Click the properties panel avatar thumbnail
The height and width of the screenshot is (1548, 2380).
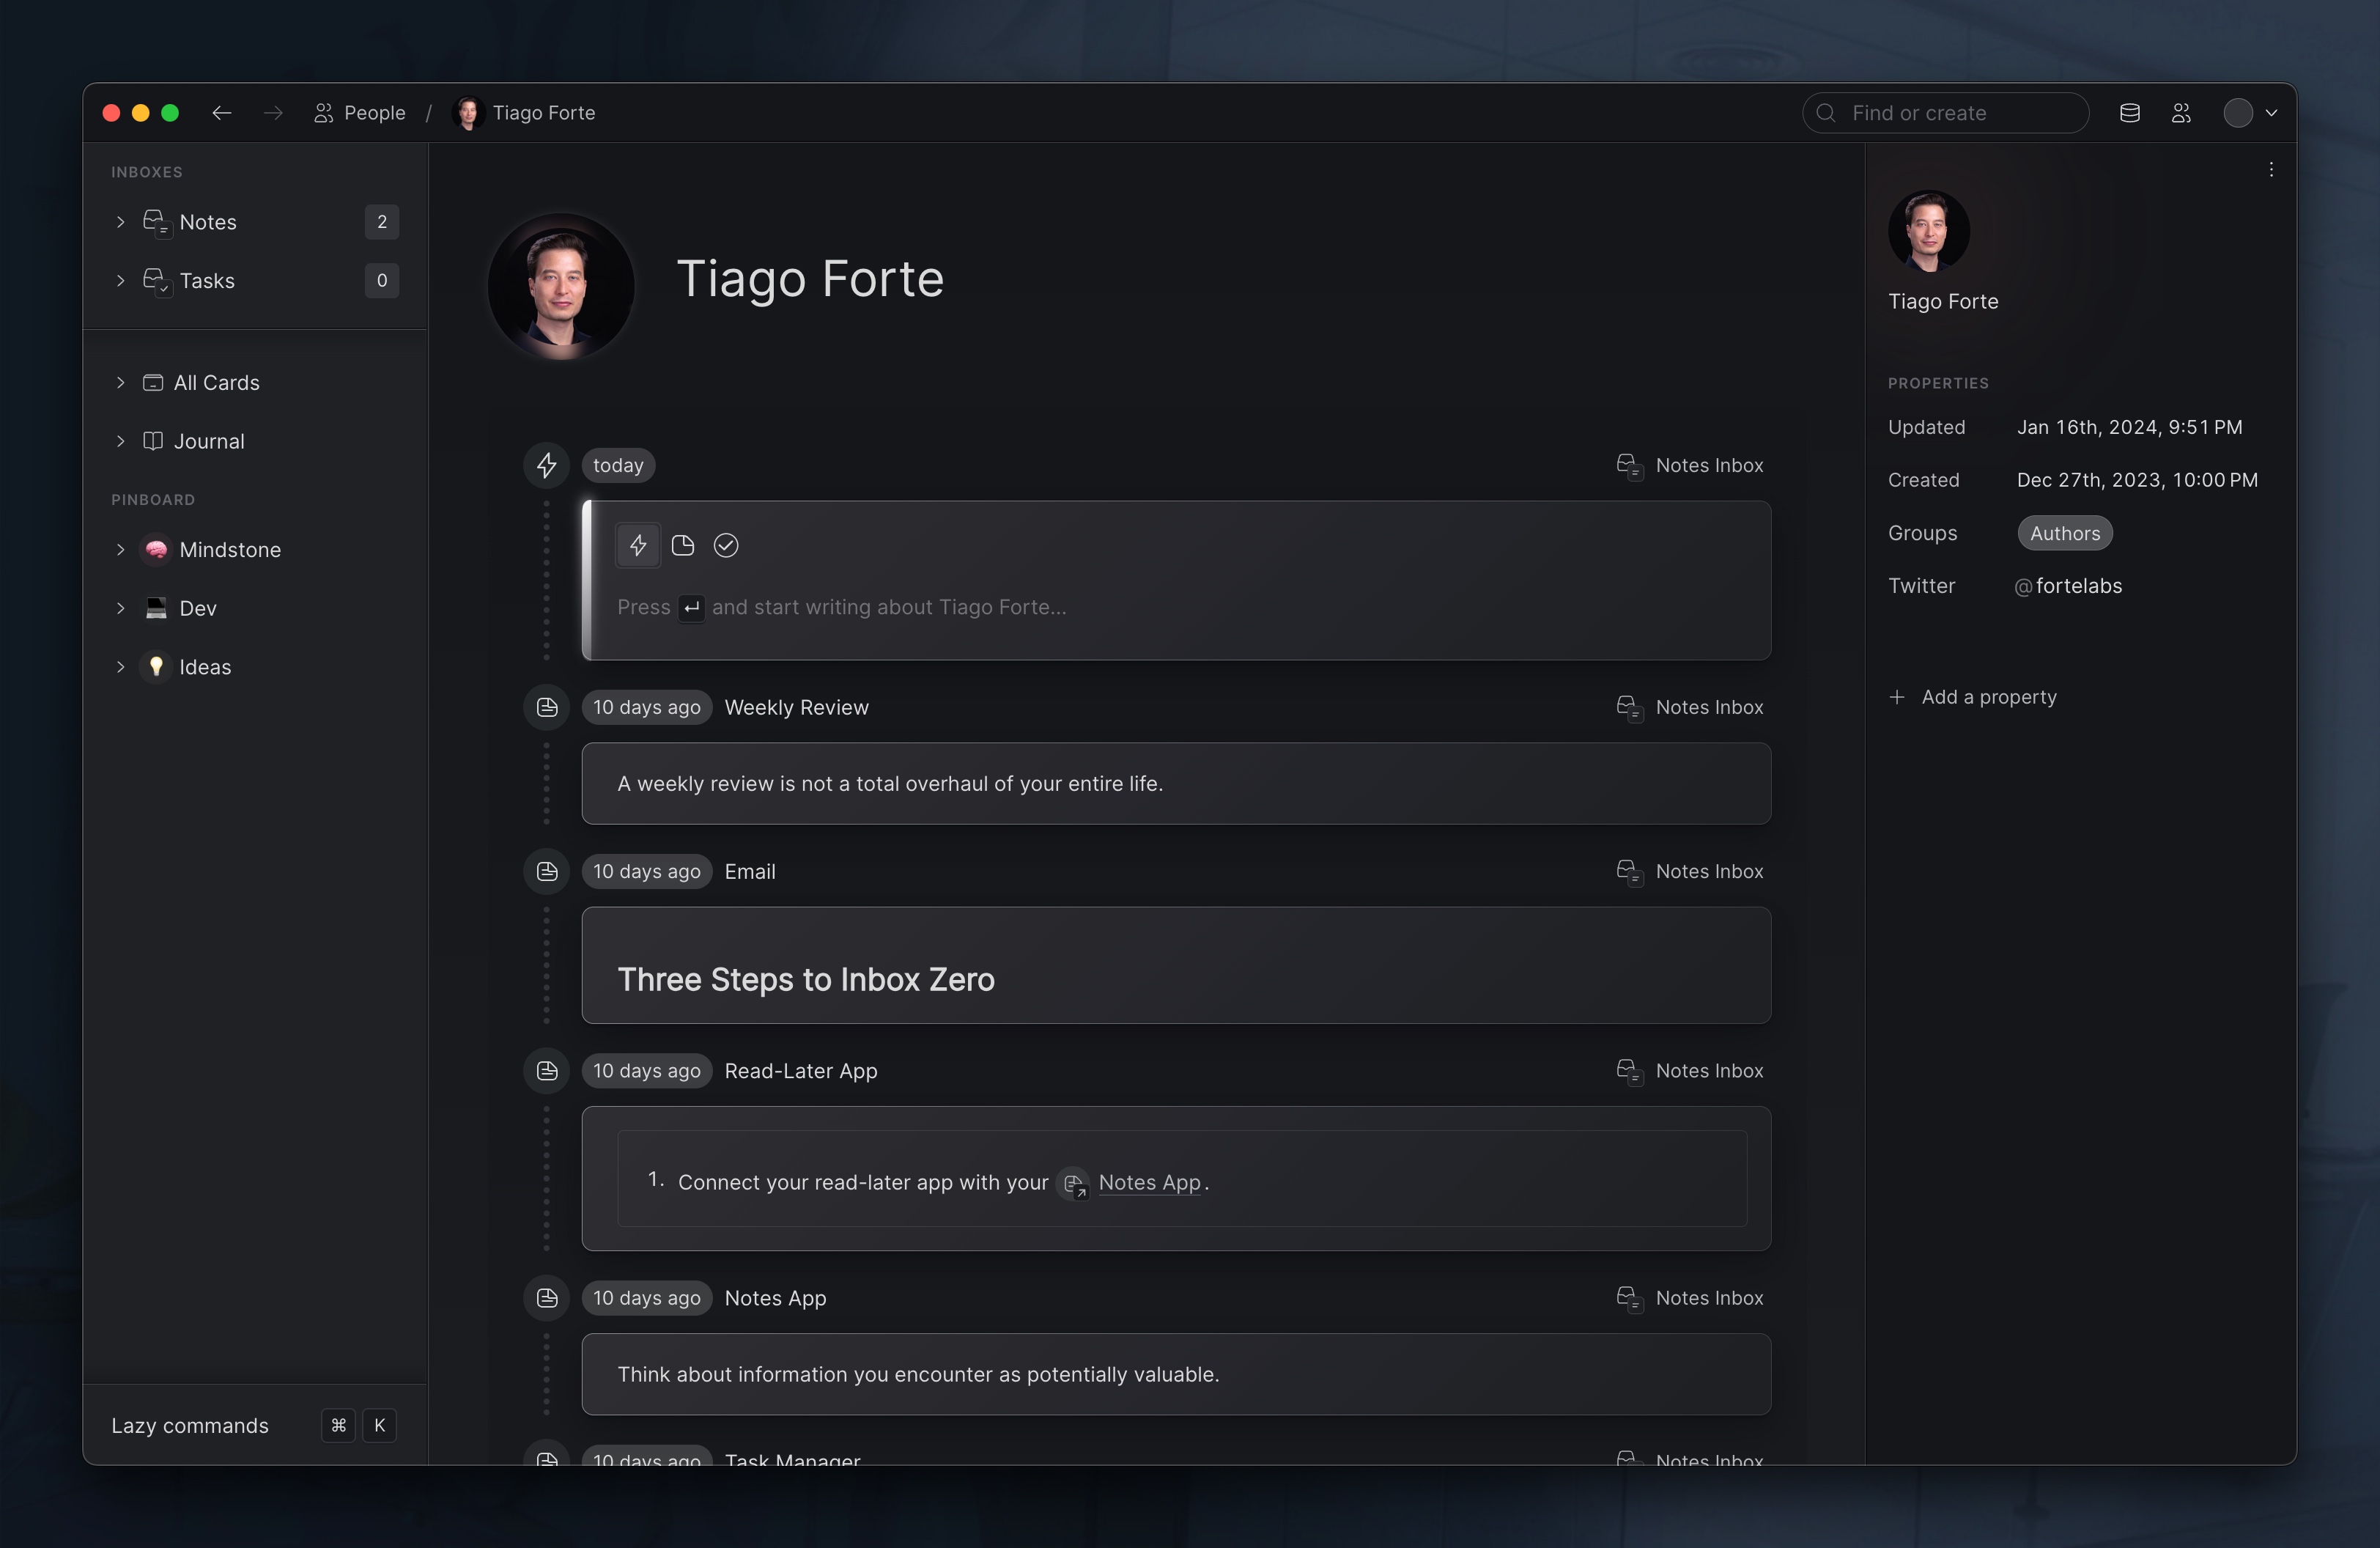pos(1928,231)
